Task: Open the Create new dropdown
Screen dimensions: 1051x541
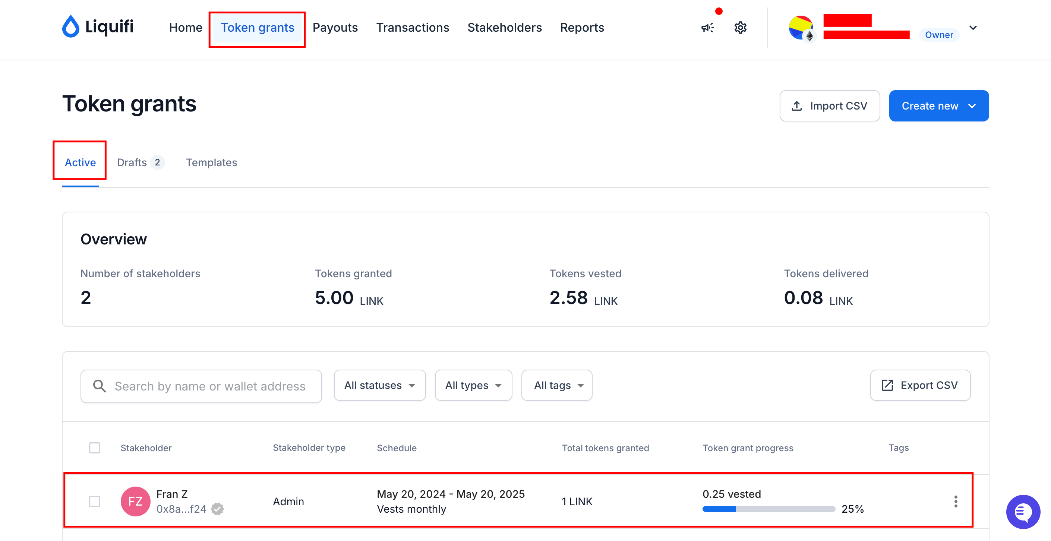Action: coord(938,106)
